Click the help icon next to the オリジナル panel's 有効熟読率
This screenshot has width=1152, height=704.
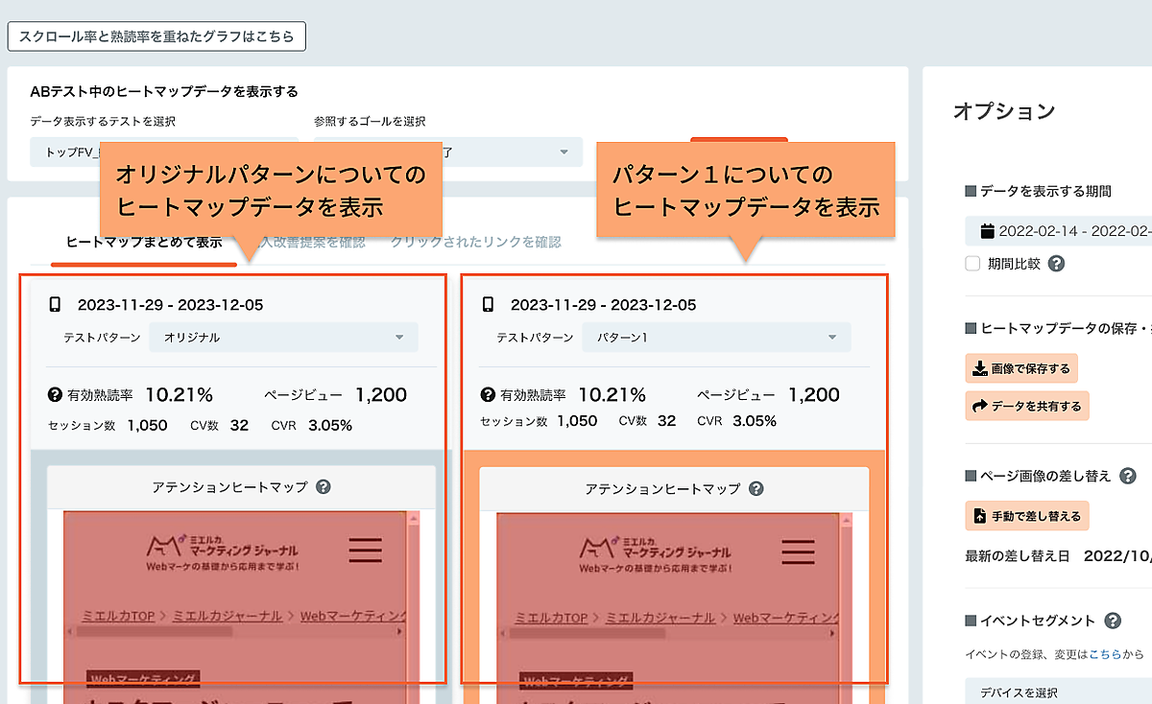[x=55, y=395]
